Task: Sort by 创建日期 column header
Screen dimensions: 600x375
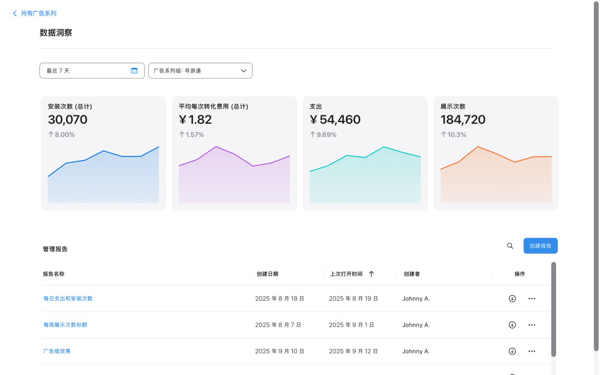Action: (x=267, y=274)
